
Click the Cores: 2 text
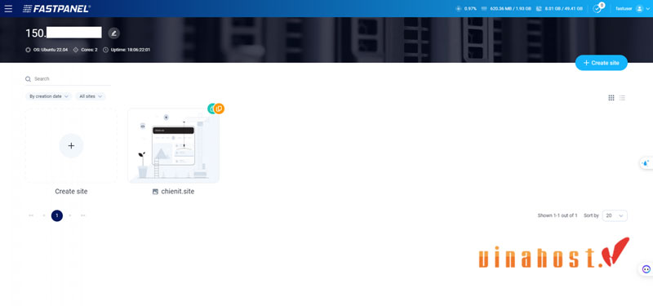click(89, 50)
